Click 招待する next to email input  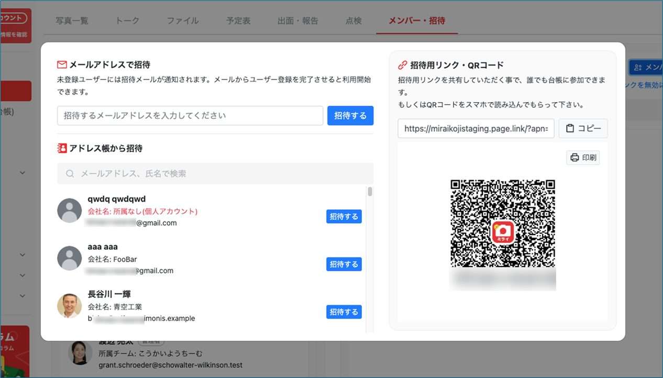[350, 116]
